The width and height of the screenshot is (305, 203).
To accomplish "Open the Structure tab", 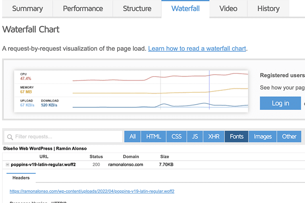I will pos(137,9).
